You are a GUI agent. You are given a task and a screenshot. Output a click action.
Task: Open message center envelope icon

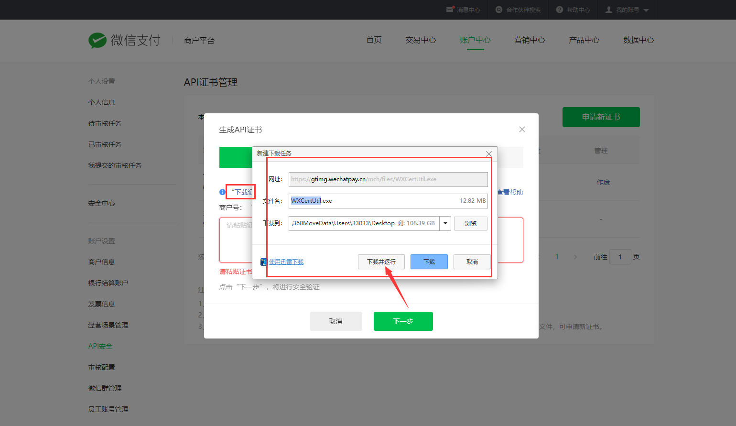[450, 10]
